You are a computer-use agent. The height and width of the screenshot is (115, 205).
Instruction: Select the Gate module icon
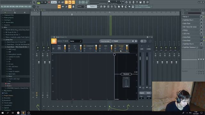click(106, 49)
